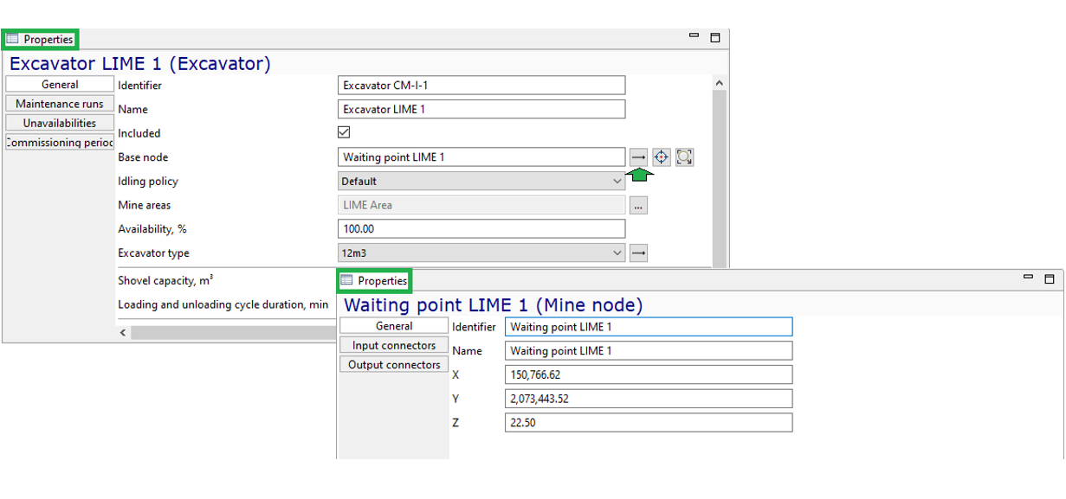The width and height of the screenshot is (1066, 499).
Task: Click the arrow button next to Excavator type
Action: 638,253
